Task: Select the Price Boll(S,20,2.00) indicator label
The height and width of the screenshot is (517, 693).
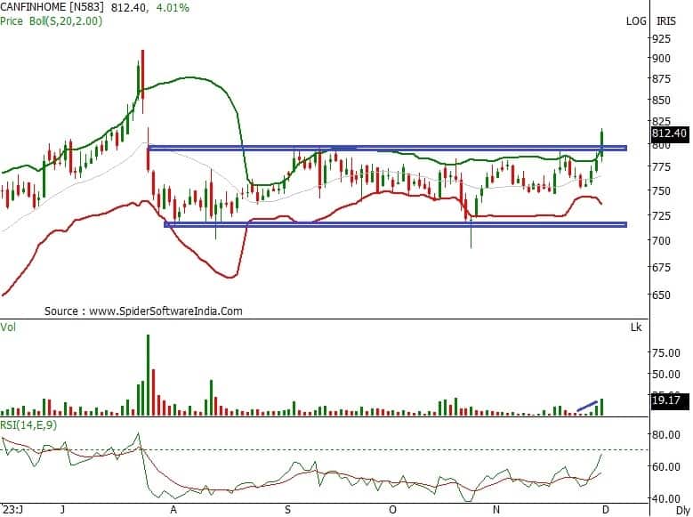Action: pyautogui.click(x=52, y=20)
